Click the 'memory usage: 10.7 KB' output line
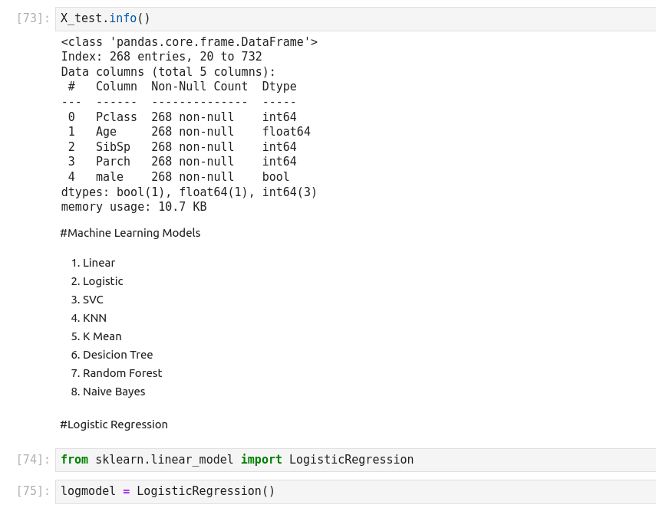 click(134, 207)
